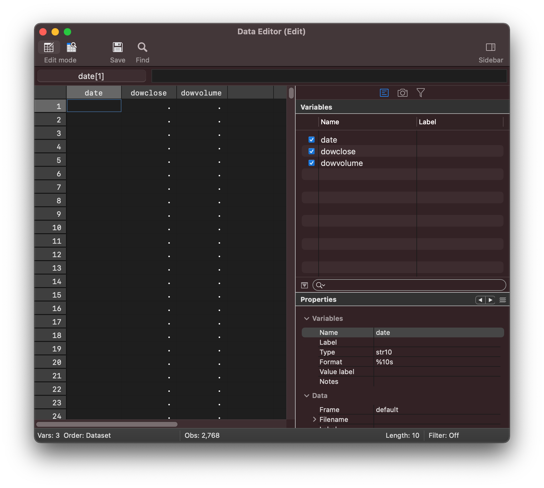The image size is (544, 488).
Task: Toggle the Sidebar button
Action: click(x=491, y=47)
